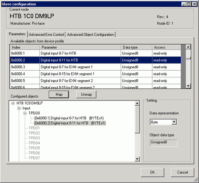Confirm with the OK button
The height and width of the screenshot is (183, 199).
(x=152, y=172)
